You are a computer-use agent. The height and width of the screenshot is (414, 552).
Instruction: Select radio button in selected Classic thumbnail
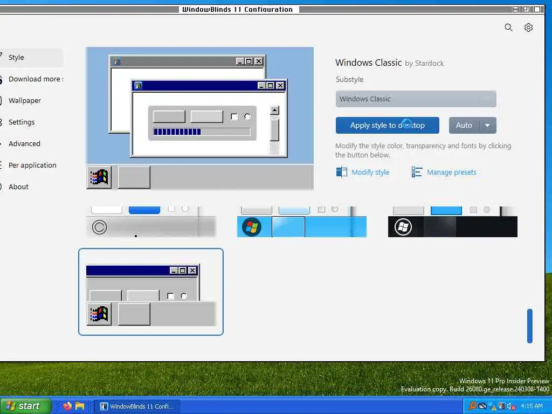coord(184,296)
